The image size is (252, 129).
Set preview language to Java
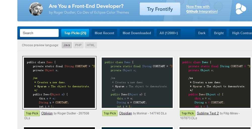[67, 45]
